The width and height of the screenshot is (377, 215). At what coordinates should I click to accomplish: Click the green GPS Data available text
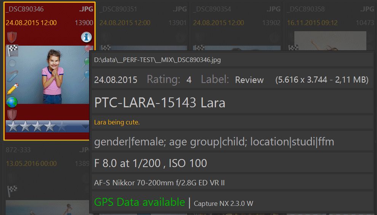coord(139,202)
